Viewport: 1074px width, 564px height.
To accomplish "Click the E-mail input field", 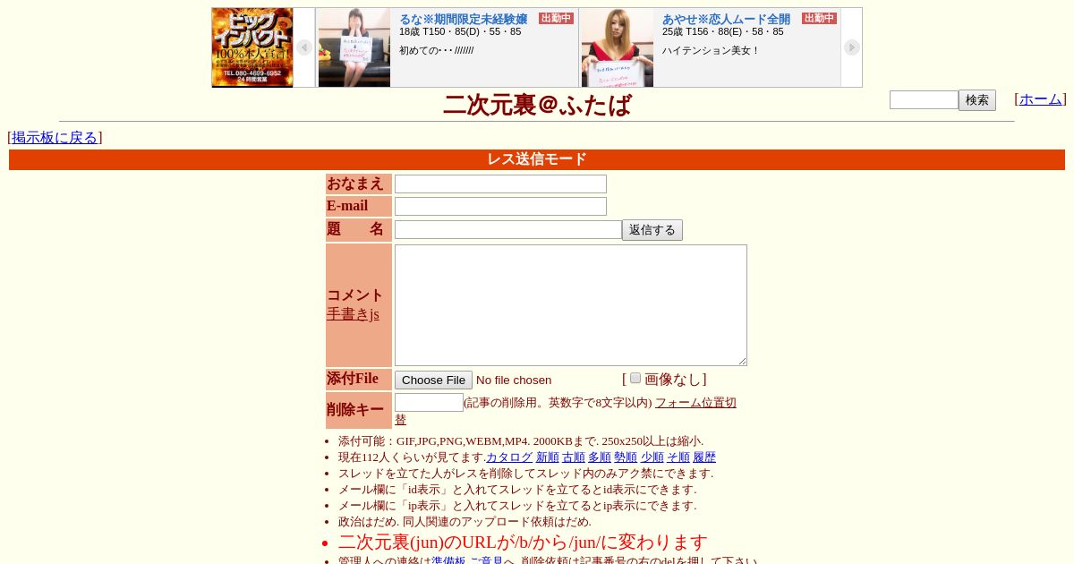I will point(500,206).
